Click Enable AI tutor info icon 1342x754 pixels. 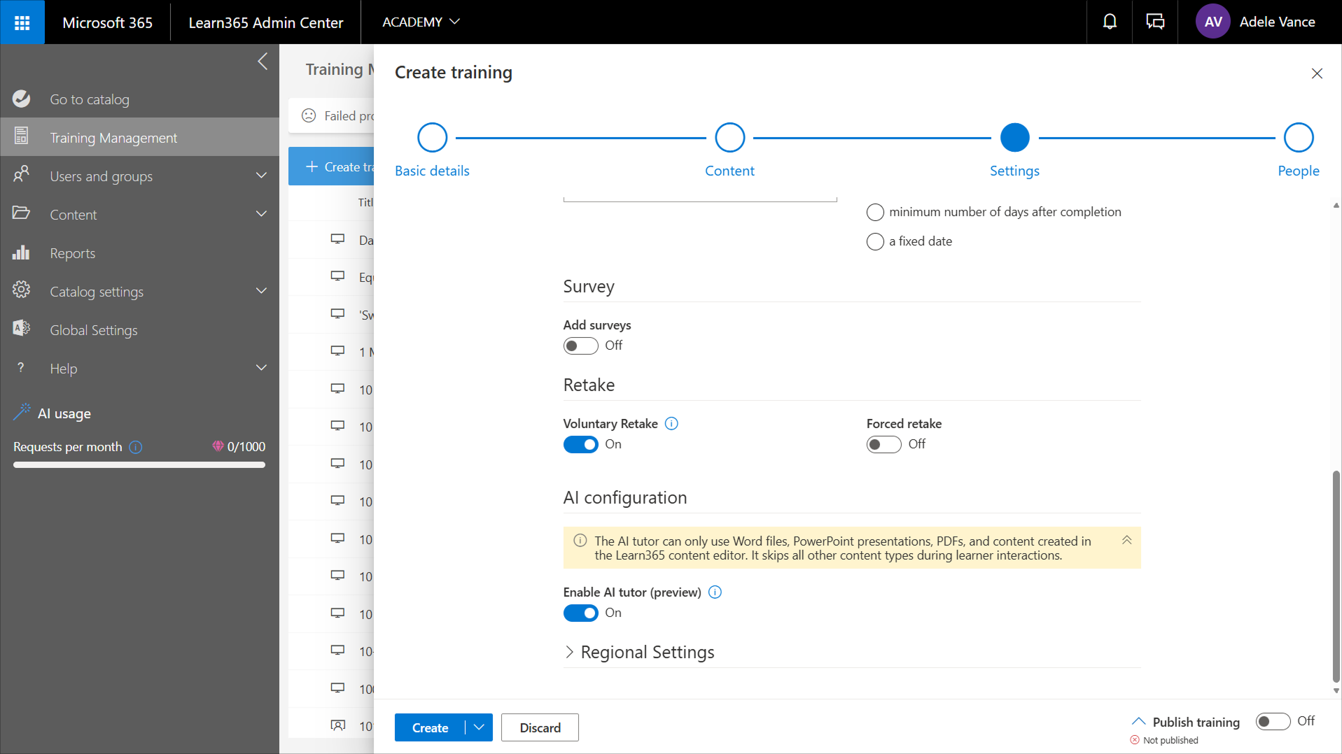point(715,592)
